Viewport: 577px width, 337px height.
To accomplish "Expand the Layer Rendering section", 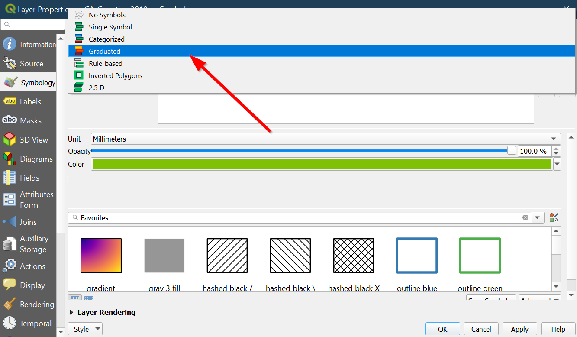I will [x=72, y=312].
